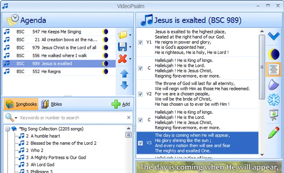Viewport: 284px width, 173px height.
Task: Collapse the Big Song Collection tree node
Action: pos(7,129)
